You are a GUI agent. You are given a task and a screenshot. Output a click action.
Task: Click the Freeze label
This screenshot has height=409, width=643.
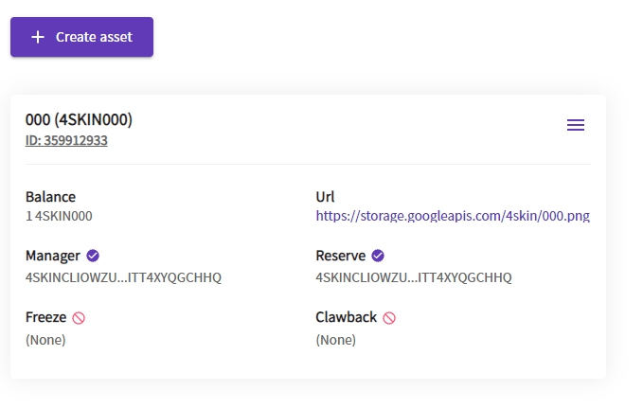(x=45, y=318)
